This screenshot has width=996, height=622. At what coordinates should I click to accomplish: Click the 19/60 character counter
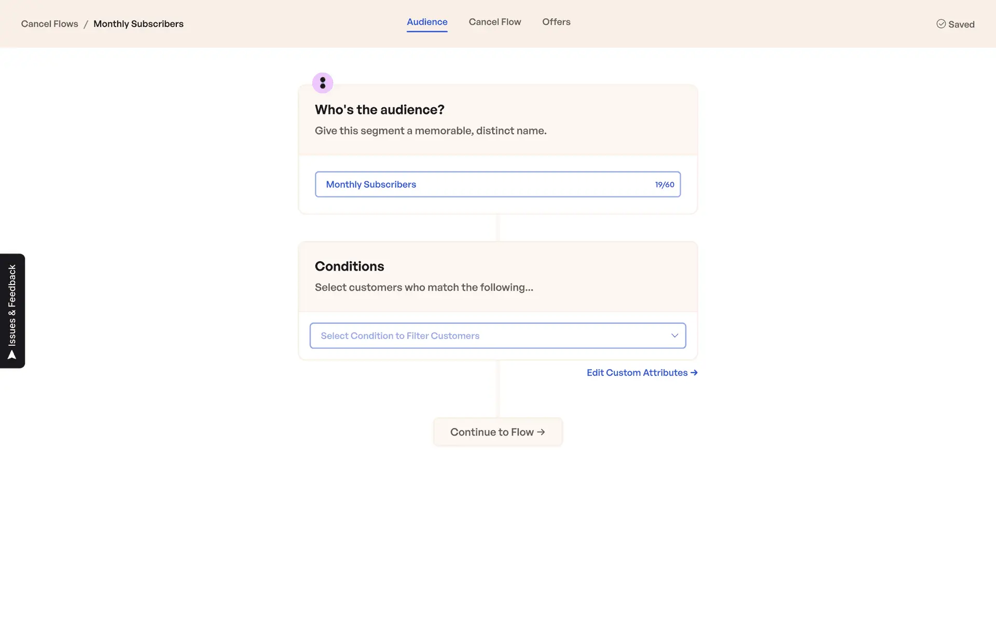pyautogui.click(x=664, y=185)
